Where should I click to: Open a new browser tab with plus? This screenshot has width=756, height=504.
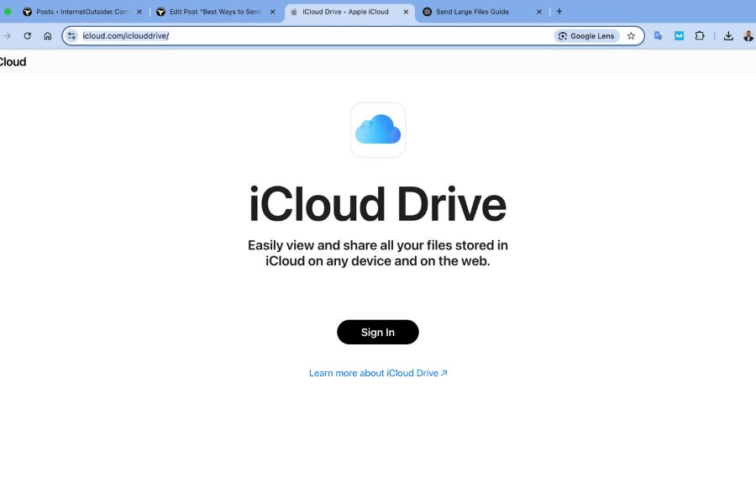click(x=559, y=11)
